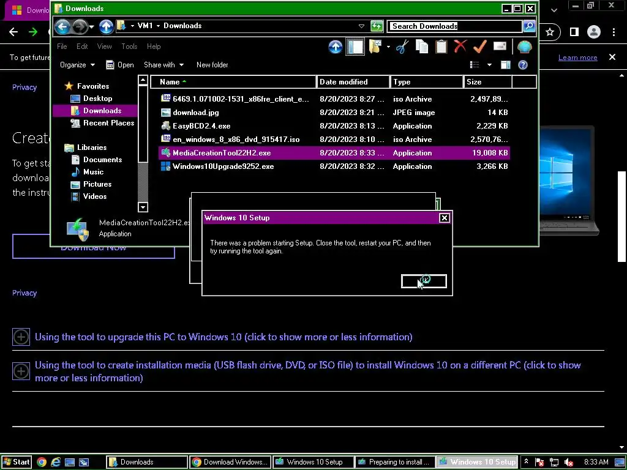Expand the Share with dropdown
Image resolution: width=627 pixels, height=470 pixels.
click(x=163, y=65)
